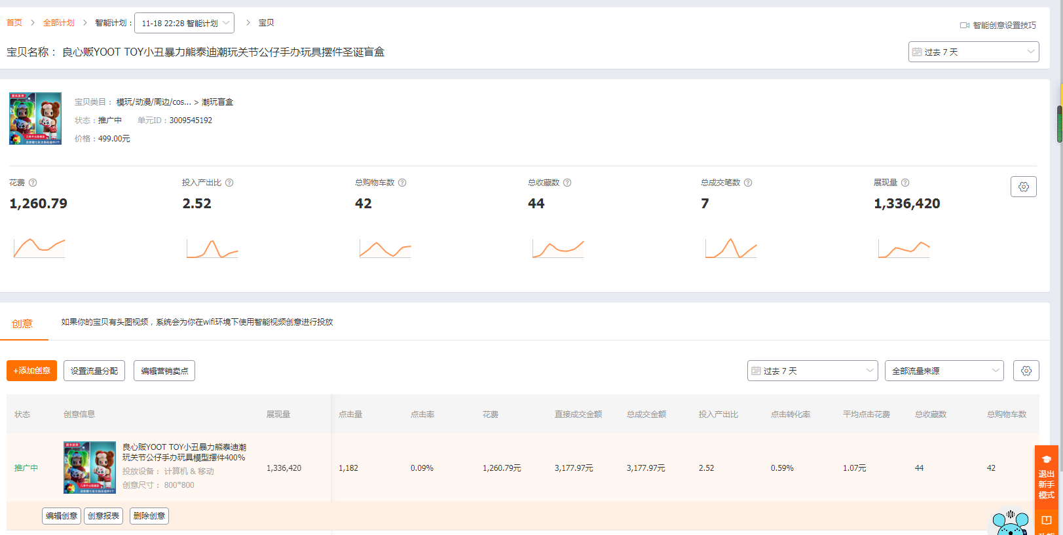Image resolution: width=1063 pixels, height=535 pixels.
Task: Click the creative title 良心贩YOOT TOY in row
Action: tap(184, 452)
